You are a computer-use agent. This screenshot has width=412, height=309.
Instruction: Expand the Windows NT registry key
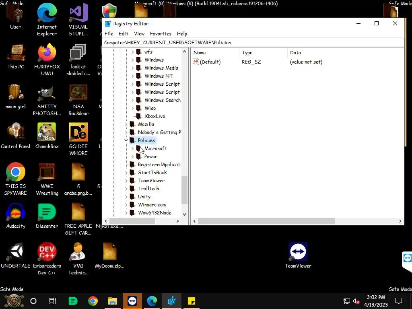132,76
